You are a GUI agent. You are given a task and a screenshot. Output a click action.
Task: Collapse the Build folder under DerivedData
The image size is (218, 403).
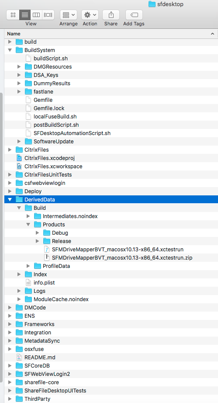pyautogui.click(x=19, y=208)
